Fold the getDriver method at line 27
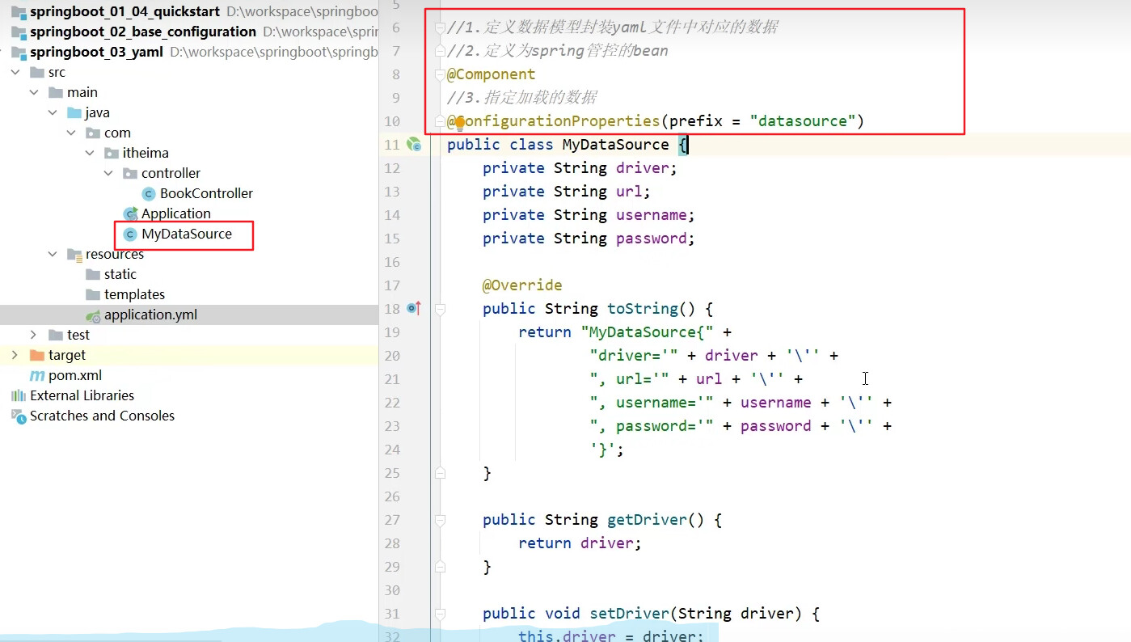 (440, 519)
